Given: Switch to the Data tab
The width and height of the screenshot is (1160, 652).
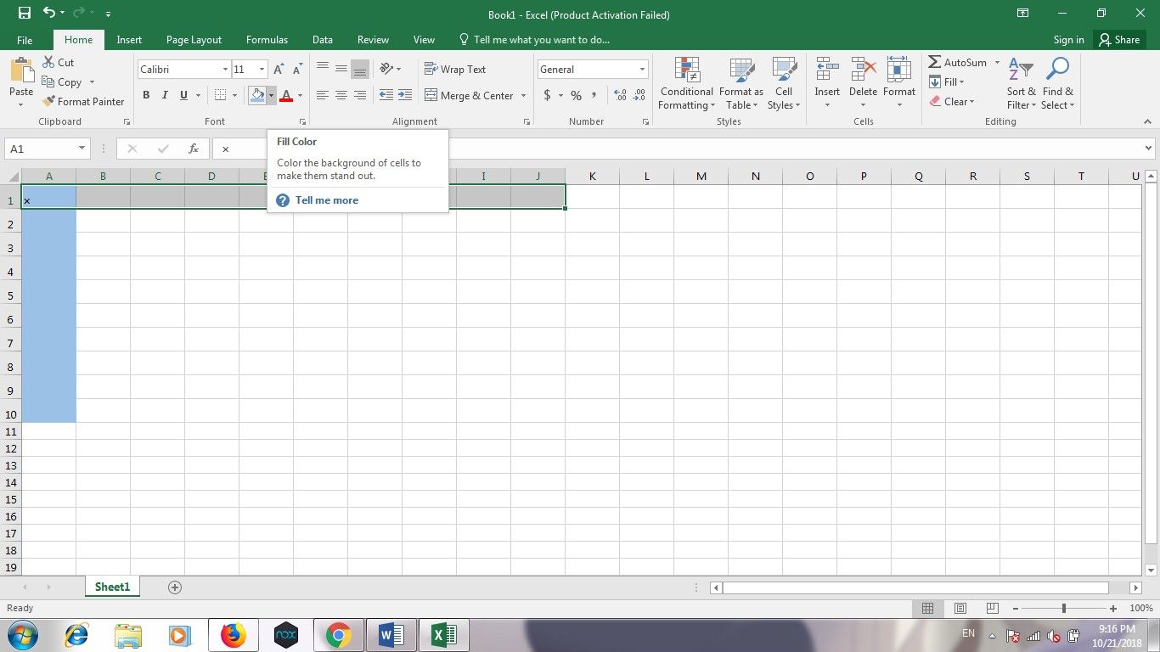Looking at the screenshot, I should (322, 40).
